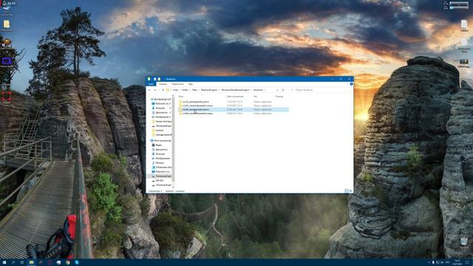Select WindowsStandaloneSupport in the address breadcrumb

pyautogui.click(x=236, y=90)
